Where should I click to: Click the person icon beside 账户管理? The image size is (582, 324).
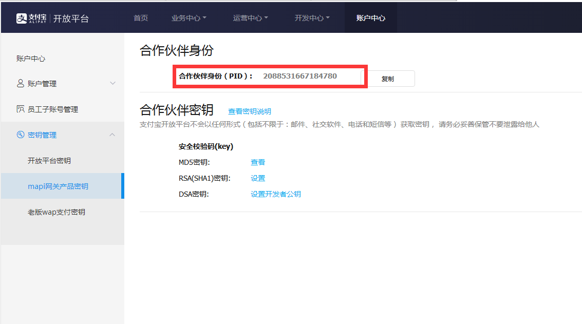coord(21,83)
